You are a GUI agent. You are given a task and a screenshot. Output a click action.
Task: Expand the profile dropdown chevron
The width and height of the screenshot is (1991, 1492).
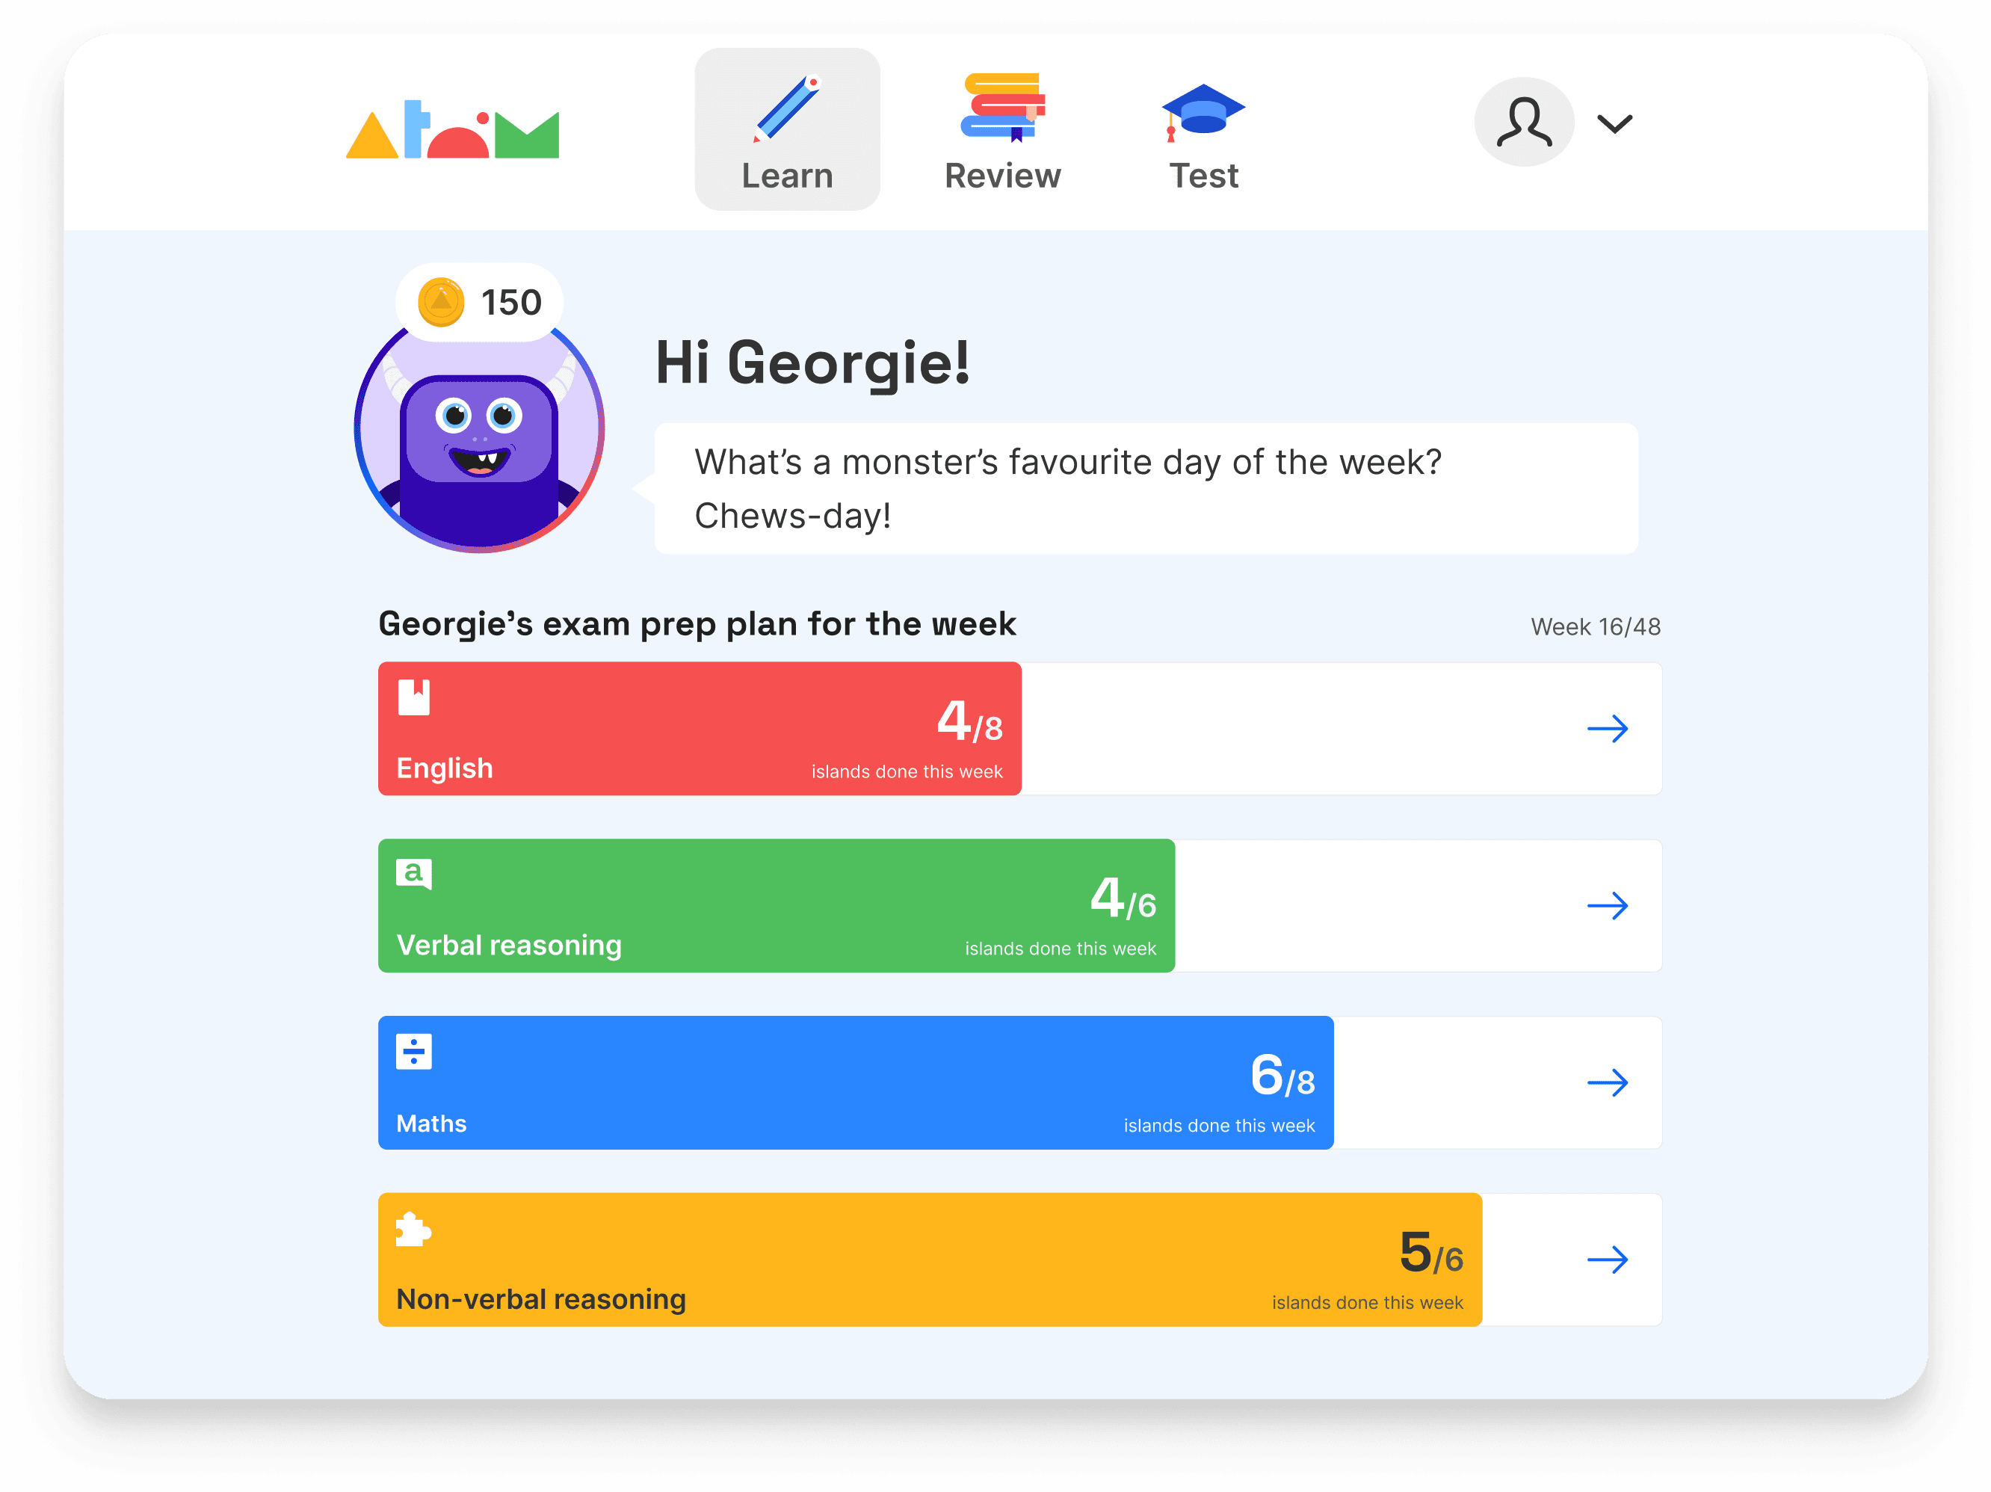[1614, 124]
